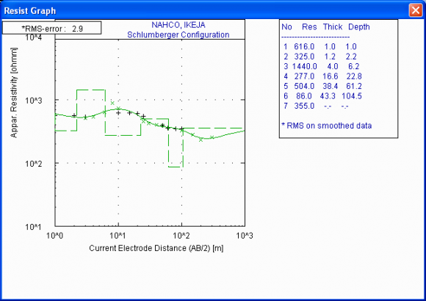Image resolution: width=426 pixels, height=301 pixels.
Task: Click the Appar. Resistivity axis label
Action: (13, 93)
